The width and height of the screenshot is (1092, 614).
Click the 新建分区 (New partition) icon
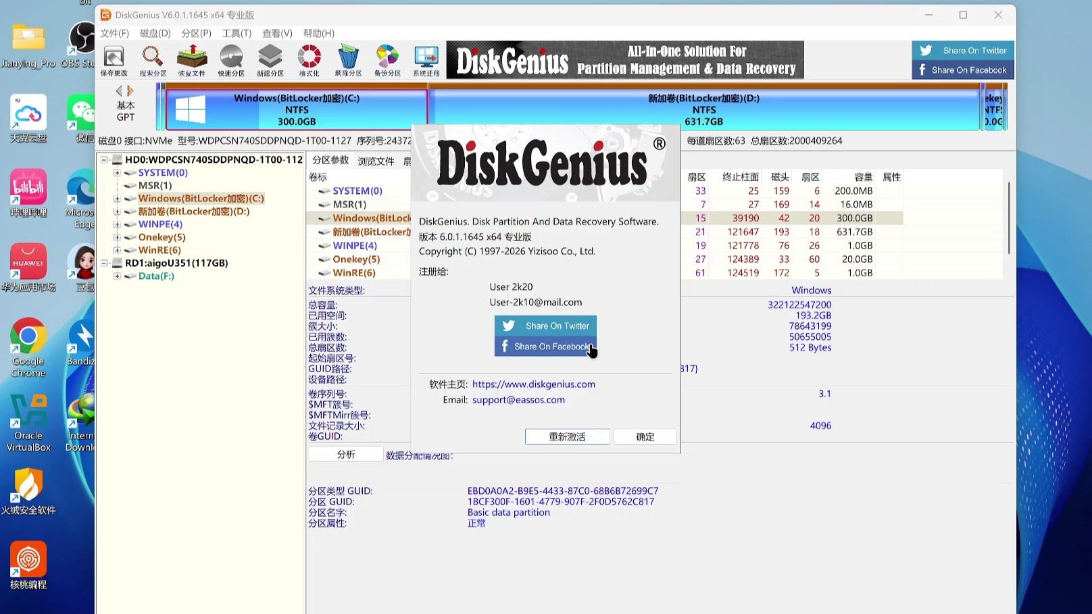point(270,61)
